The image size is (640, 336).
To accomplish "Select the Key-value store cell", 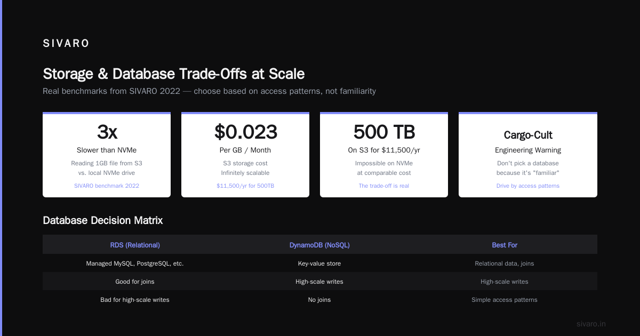I will pos(319,263).
